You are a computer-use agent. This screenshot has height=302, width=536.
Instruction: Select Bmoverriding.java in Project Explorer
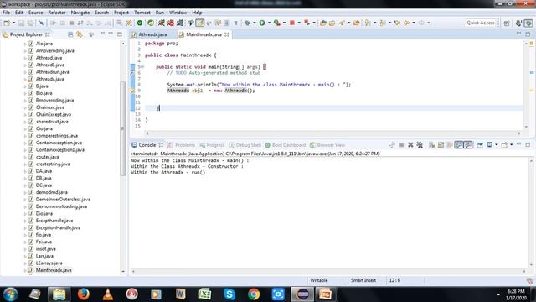tap(54, 101)
